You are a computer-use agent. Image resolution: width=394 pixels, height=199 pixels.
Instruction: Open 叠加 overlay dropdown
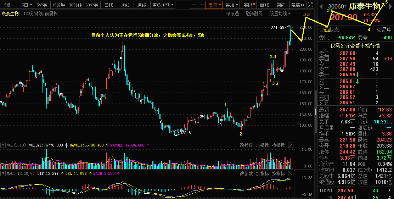click(x=231, y=5)
